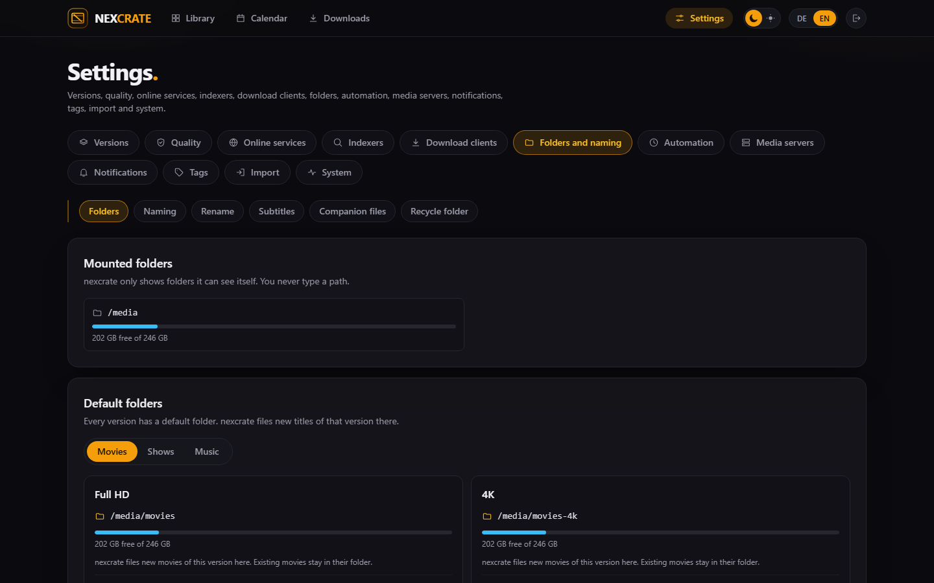The height and width of the screenshot is (583, 934).
Task: Click the Tags label icon
Action: (179, 172)
